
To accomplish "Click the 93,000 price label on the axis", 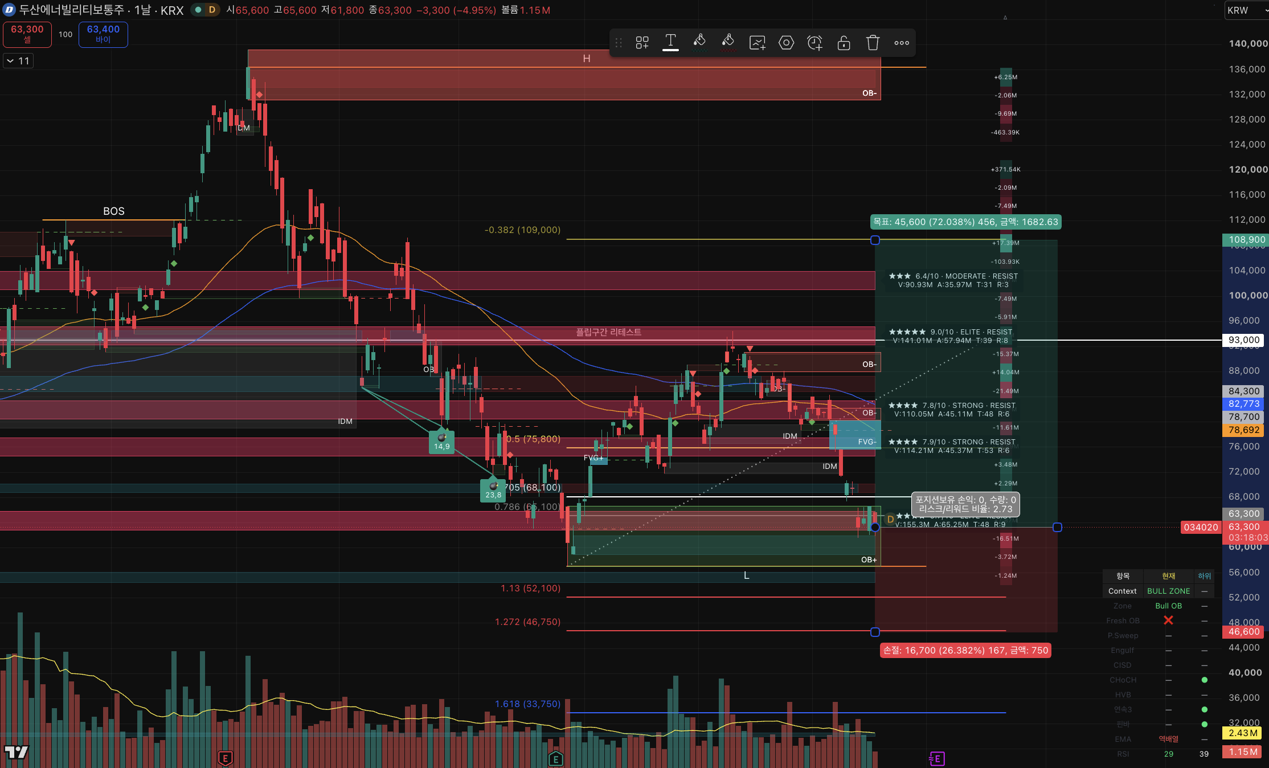I will pos(1244,340).
